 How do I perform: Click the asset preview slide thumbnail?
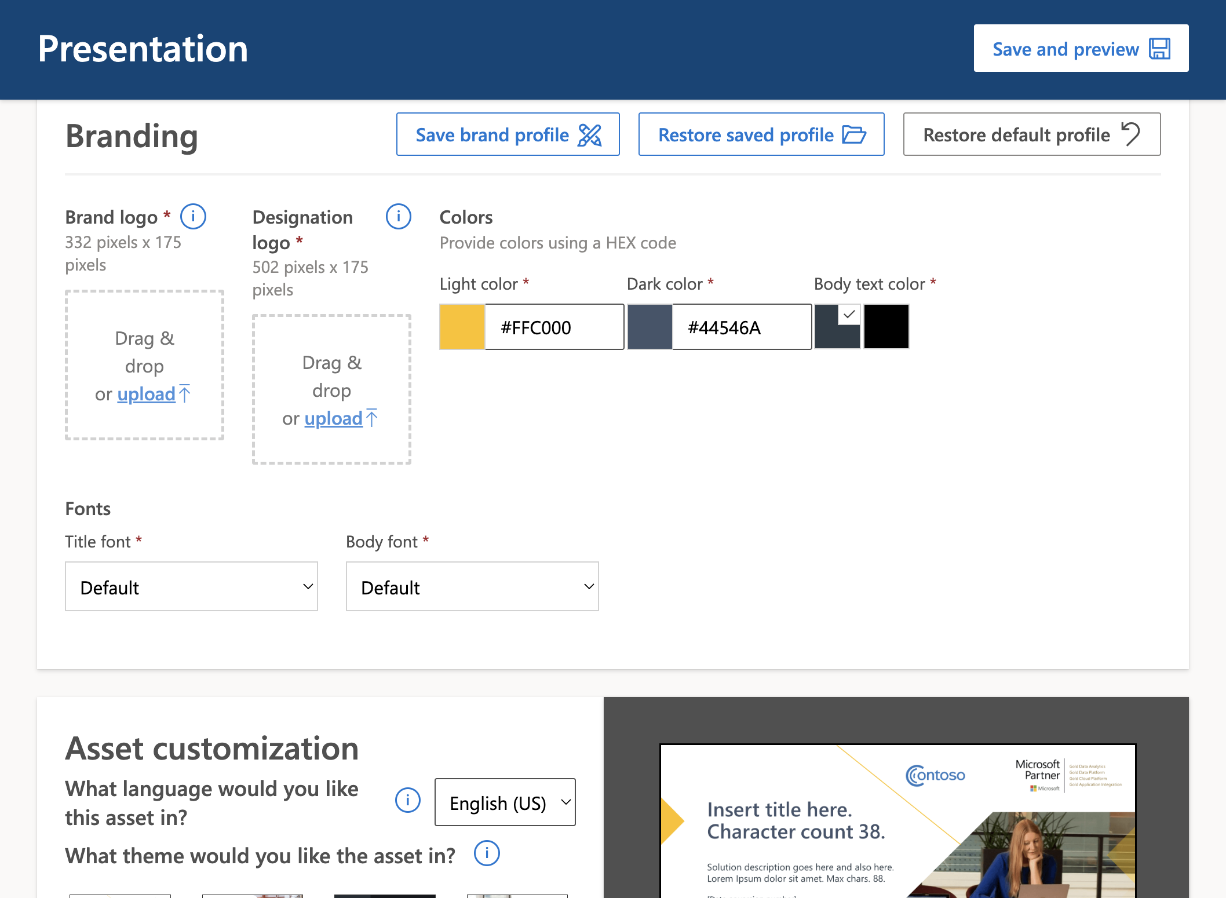(897, 821)
